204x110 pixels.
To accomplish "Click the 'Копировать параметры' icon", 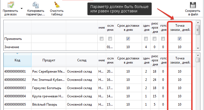I will click(36, 5).
